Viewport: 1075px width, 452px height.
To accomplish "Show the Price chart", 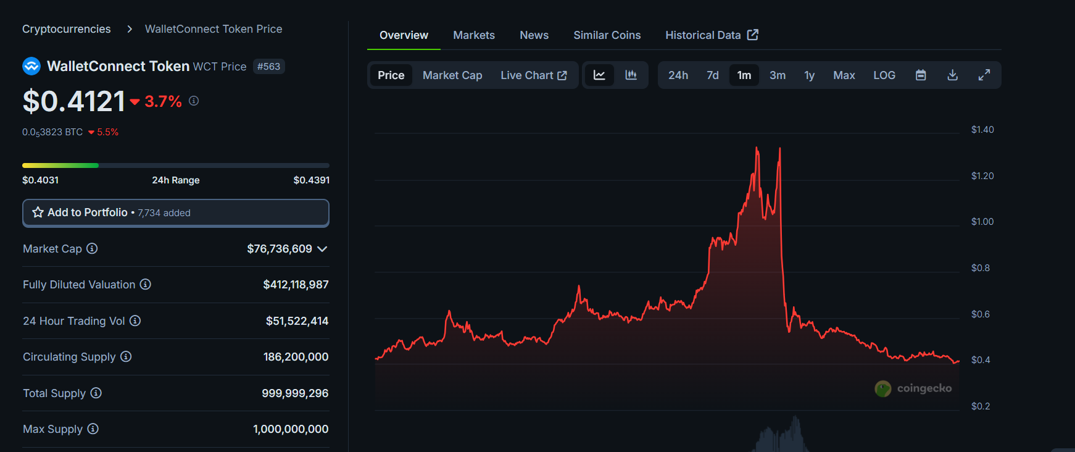I will 391,75.
